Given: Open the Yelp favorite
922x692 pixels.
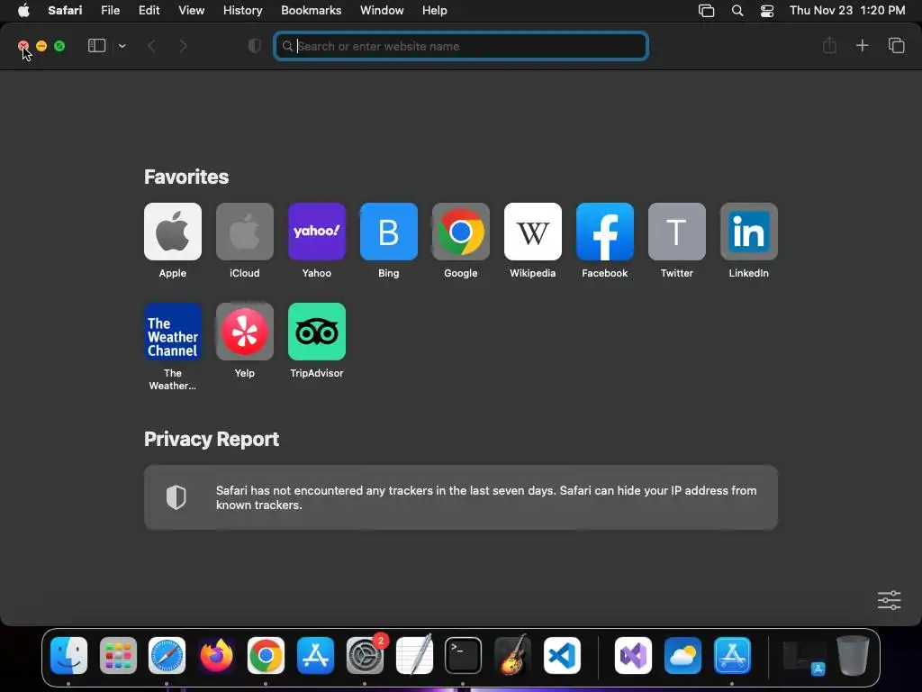Looking at the screenshot, I should 245,332.
